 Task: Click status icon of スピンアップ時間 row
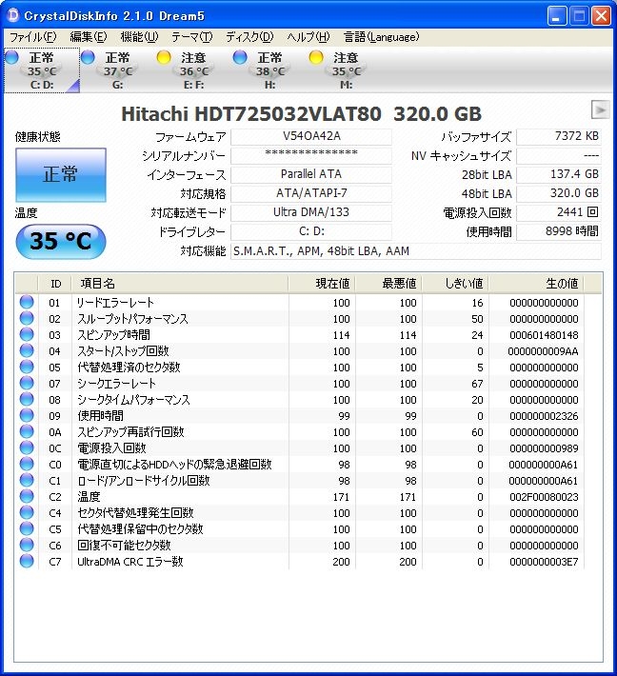[x=27, y=334]
